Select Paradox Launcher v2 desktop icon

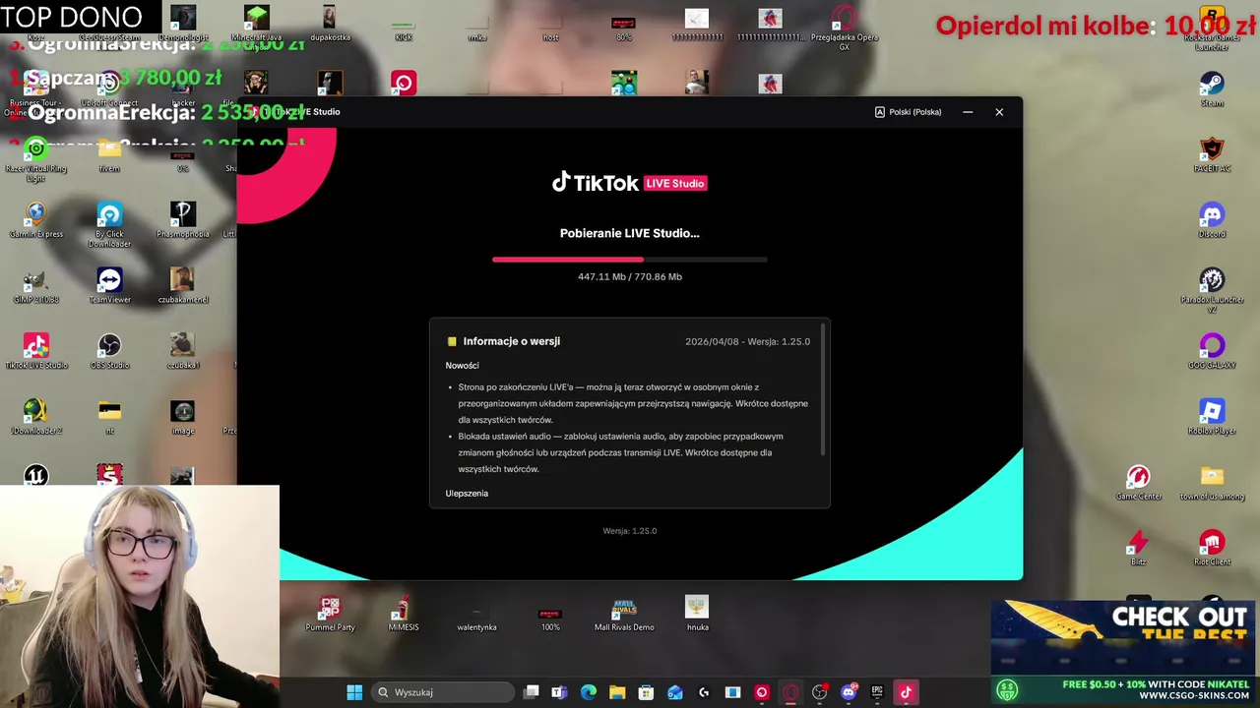point(1212,290)
